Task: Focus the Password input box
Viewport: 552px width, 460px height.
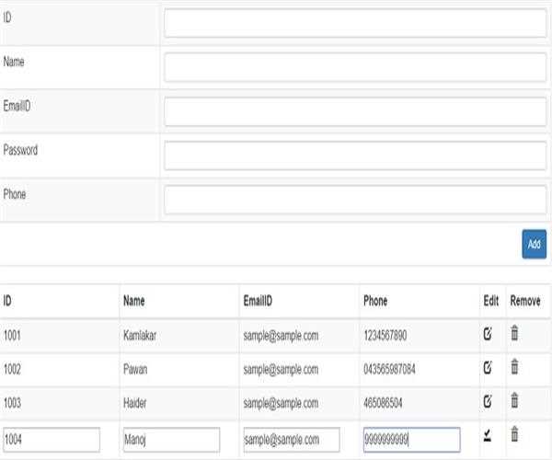Action: point(355,155)
